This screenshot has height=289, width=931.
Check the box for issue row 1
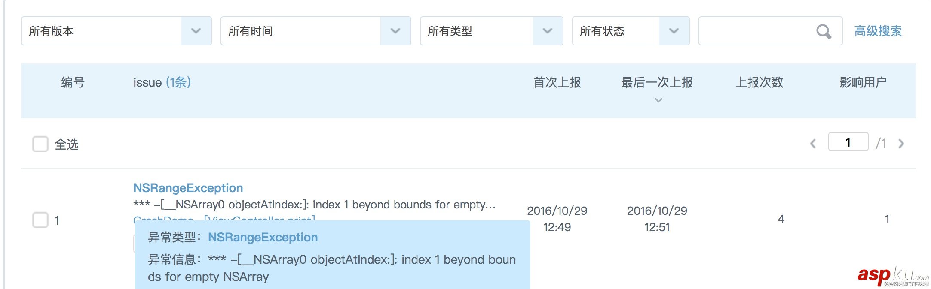click(40, 220)
